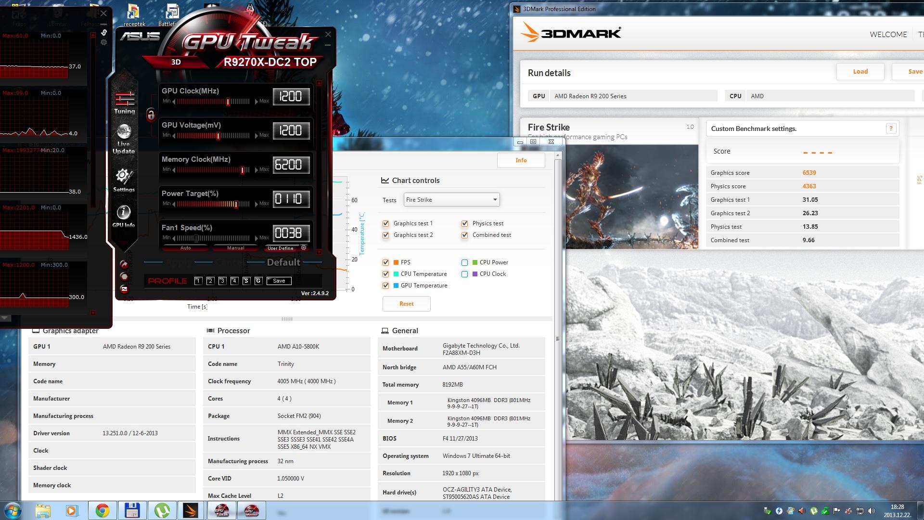Screen dimensions: 924x520
Task: Disable the FPS chart series
Action: click(x=385, y=262)
